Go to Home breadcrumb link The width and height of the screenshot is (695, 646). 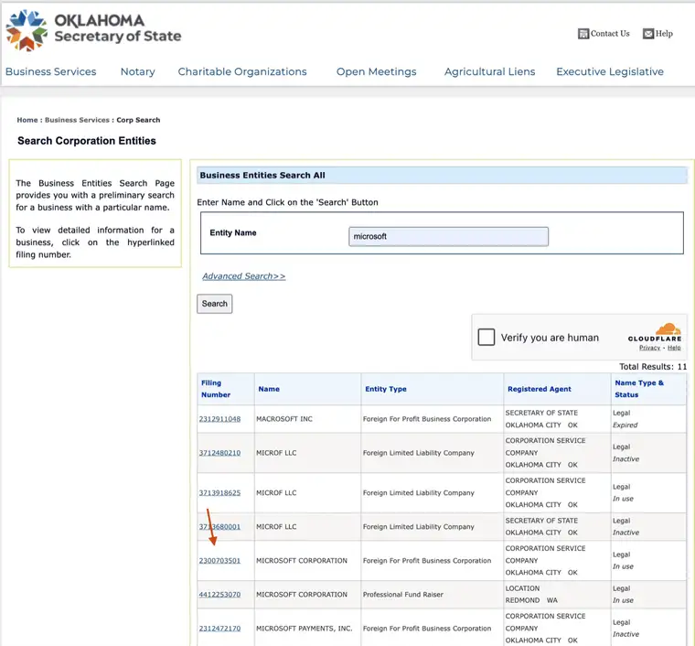coord(27,120)
